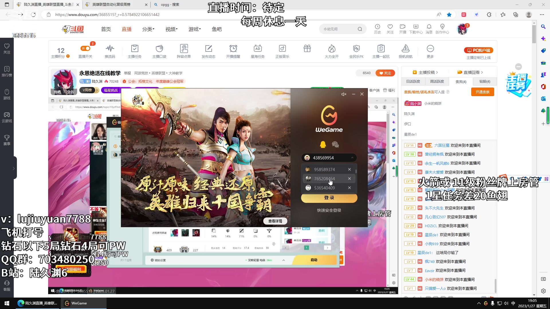This screenshot has height=309, width=550.
Task: Follow the streamer with 关注 button
Action: coord(385,73)
